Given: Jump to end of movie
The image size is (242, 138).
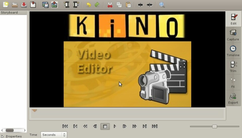Looking at the screenshot, I should 155,126.
